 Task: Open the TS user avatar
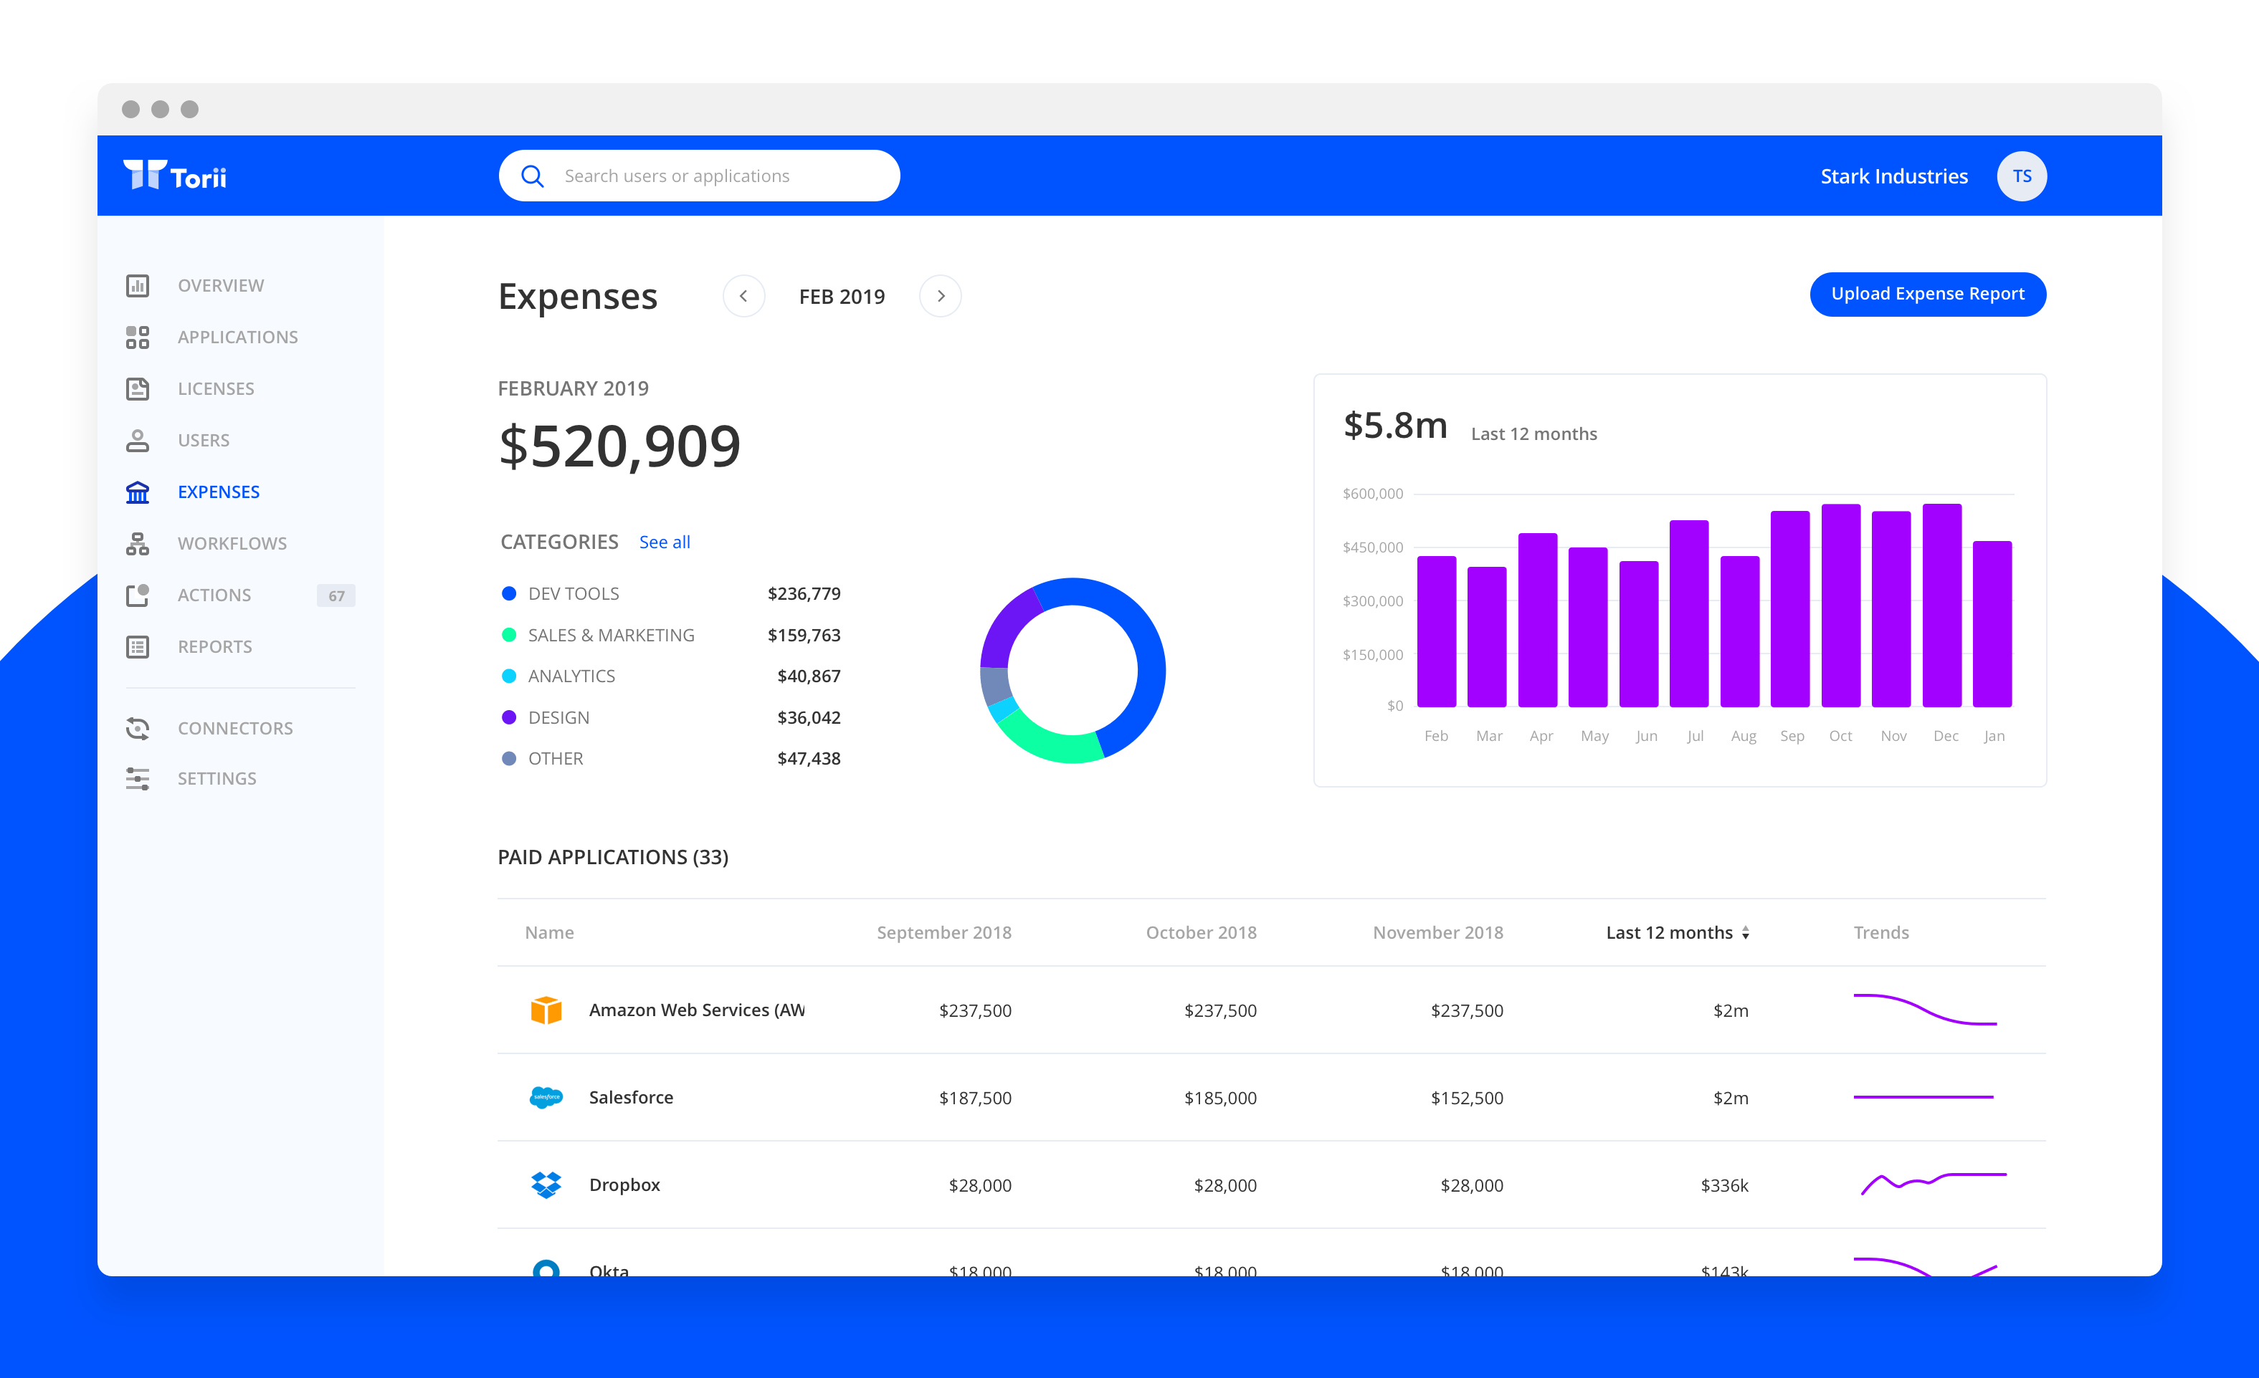point(2022,176)
